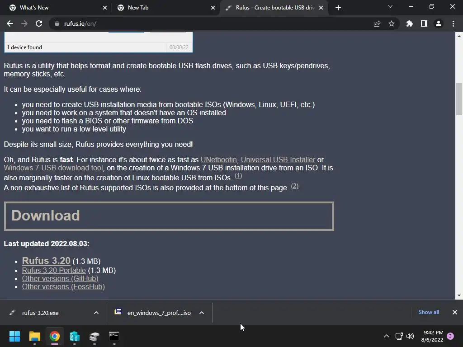This screenshot has width=463, height=347.
Task: Open the Extensions puzzle icon
Action: pos(410,23)
